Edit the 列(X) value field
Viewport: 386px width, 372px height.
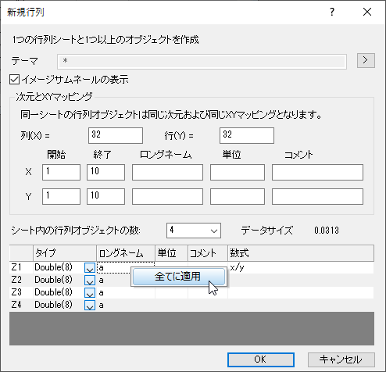click(x=116, y=135)
